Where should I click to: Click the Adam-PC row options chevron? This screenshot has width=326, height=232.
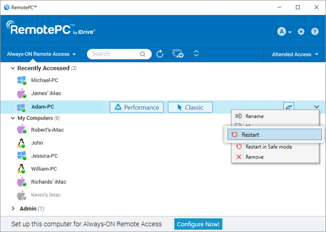coord(317,107)
